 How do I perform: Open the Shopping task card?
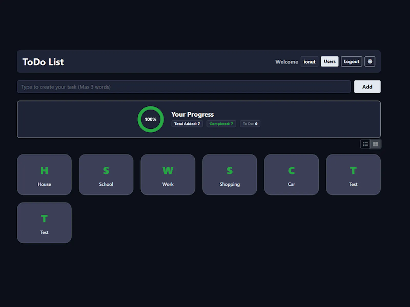(x=230, y=174)
